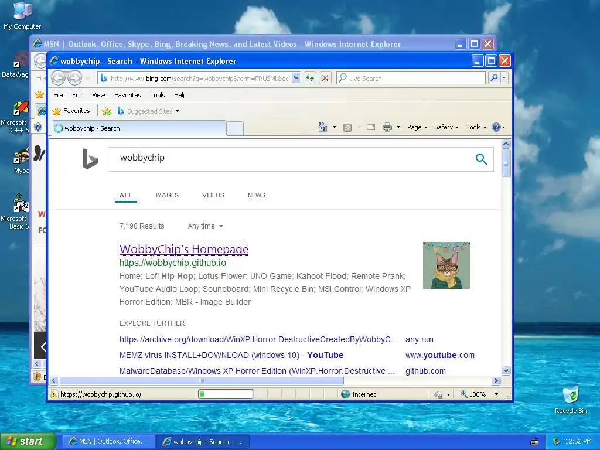Select Microsoft Basic 6 desktop icon
This screenshot has height=450, width=600.
click(15, 212)
